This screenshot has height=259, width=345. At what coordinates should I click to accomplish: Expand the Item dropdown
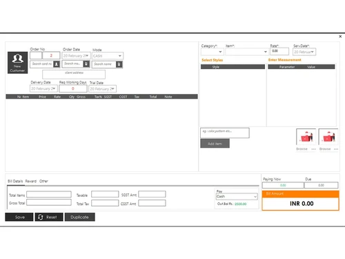(x=247, y=52)
